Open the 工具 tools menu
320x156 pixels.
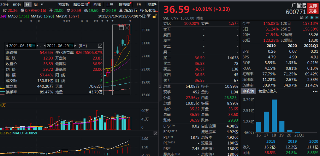click(x=110, y=4)
